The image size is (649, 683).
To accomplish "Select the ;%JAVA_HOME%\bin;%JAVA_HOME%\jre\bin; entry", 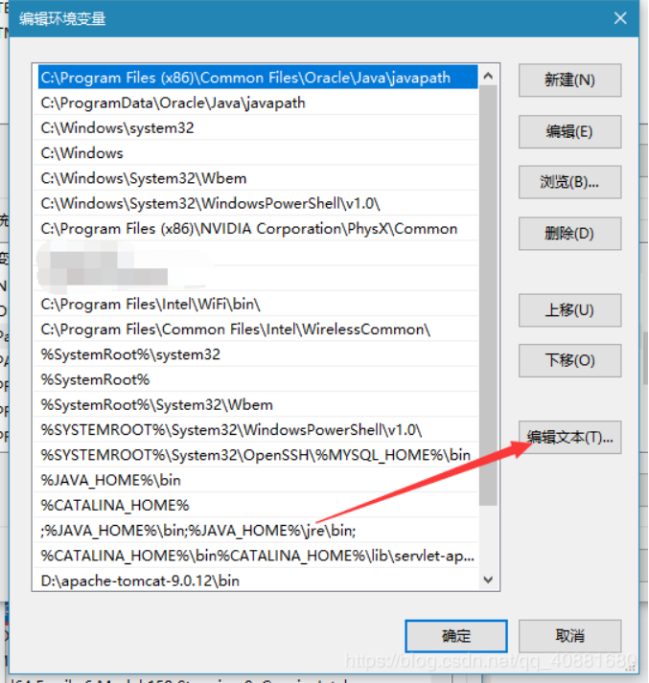I will (256, 531).
